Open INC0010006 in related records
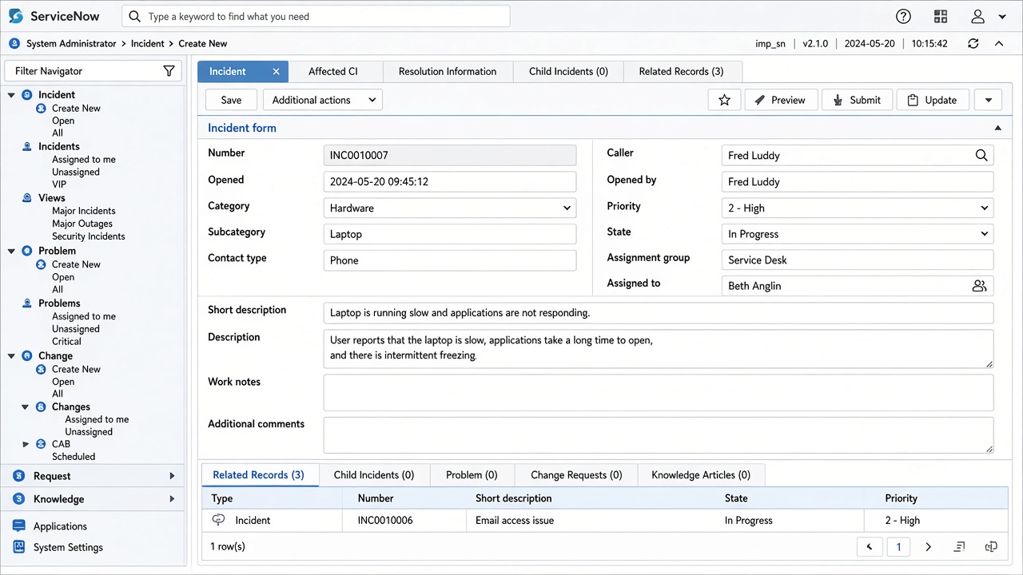 [385, 520]
